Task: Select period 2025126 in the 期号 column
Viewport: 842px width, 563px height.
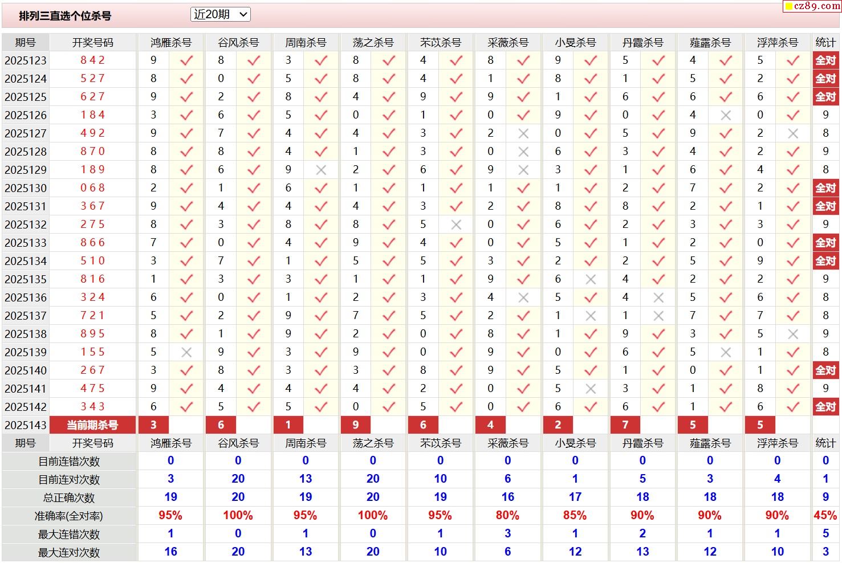Action: click(26, 115)
